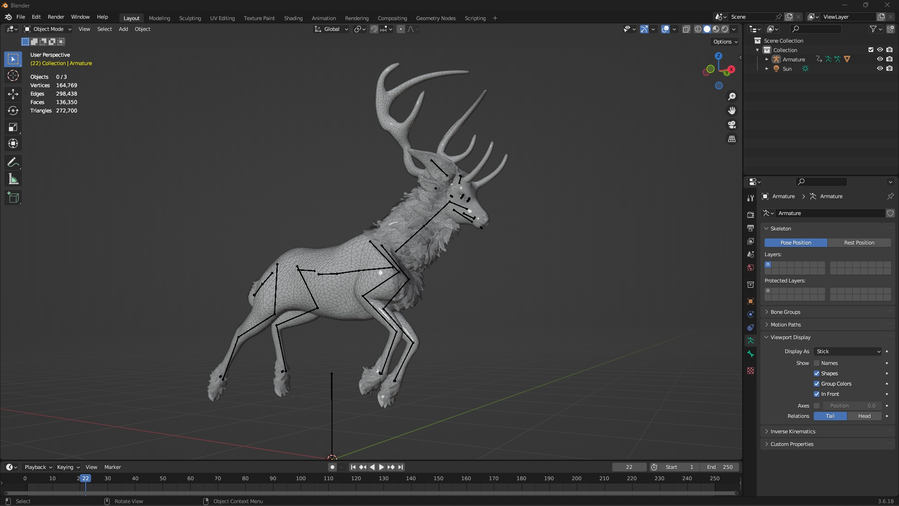Switch to the Sculpting workspace tab
Screen dimensions: 899x506
190,18
